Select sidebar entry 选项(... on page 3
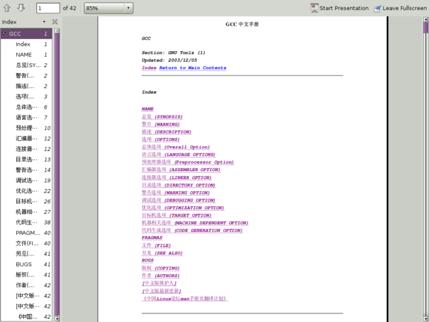 pyautogui.click(x=26, y=97)
